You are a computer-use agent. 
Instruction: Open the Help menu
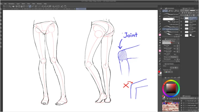click(45, 4)
